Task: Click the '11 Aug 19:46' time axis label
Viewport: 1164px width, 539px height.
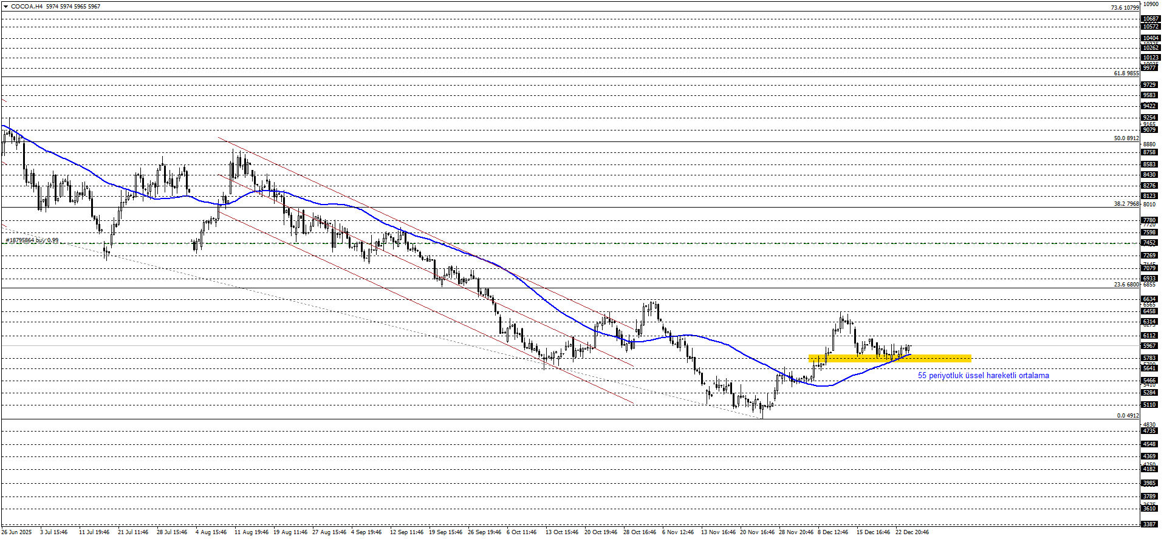Action: coord(252,532)
